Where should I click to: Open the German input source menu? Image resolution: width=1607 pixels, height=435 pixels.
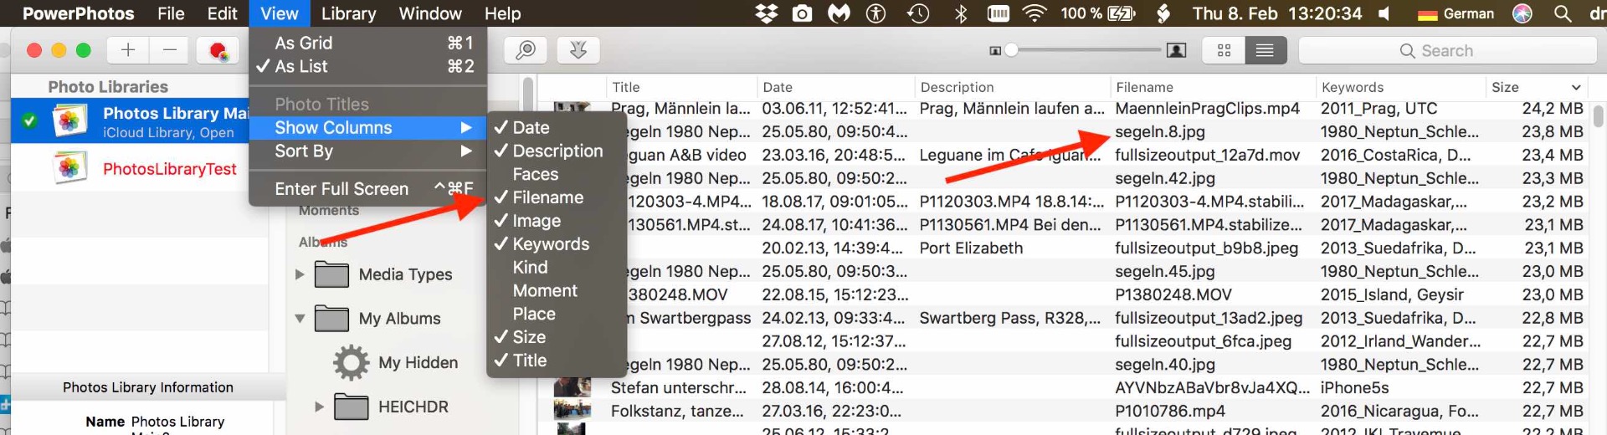click(1456, 13)
